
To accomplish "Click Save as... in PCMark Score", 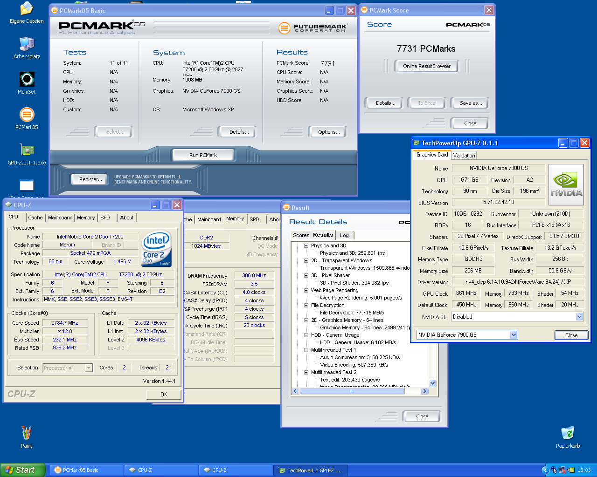I will click(471, 103).
